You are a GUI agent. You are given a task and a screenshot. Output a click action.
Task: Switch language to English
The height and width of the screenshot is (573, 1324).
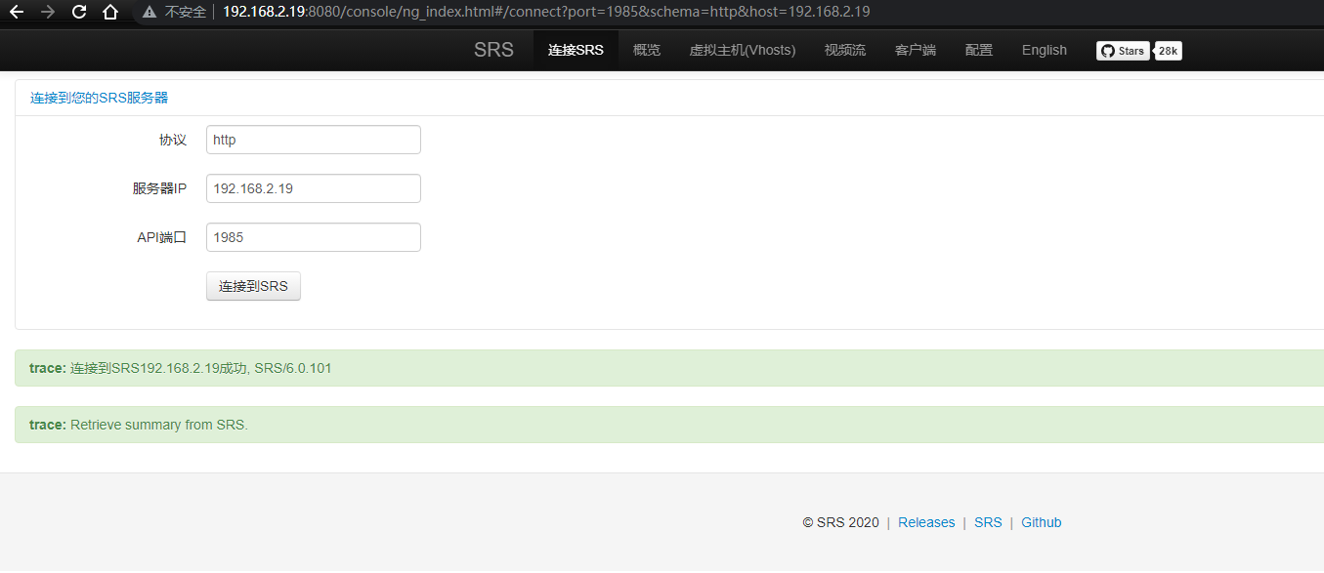(x=1045, y=50)
